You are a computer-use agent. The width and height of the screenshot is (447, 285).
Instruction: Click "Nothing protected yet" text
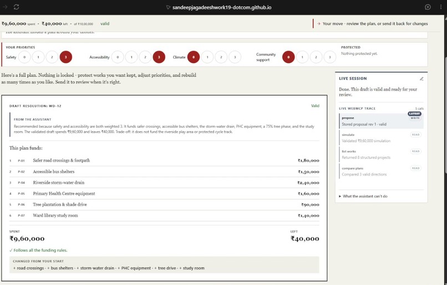click(x=359, y=54)
